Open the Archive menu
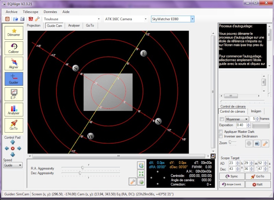Image resolution: width=274 pixels, height=200 pixels. tap(12, 12)
